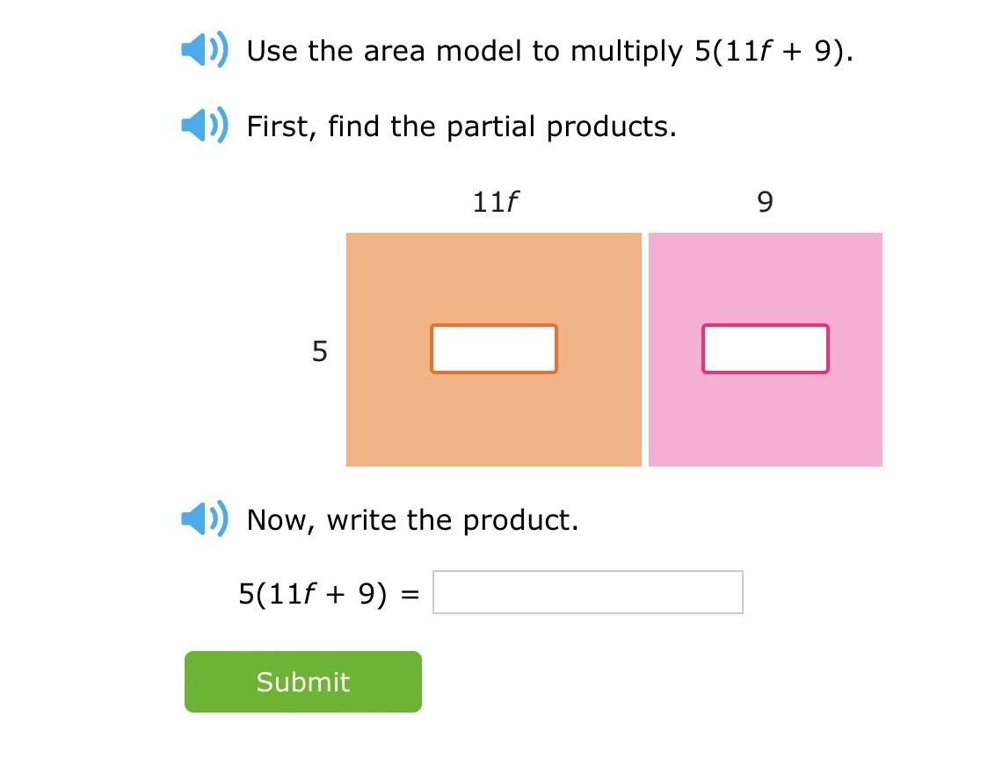Select the "11f" label above the orange rectangle
Screen dimensions: 988x760
coord(495,202)
